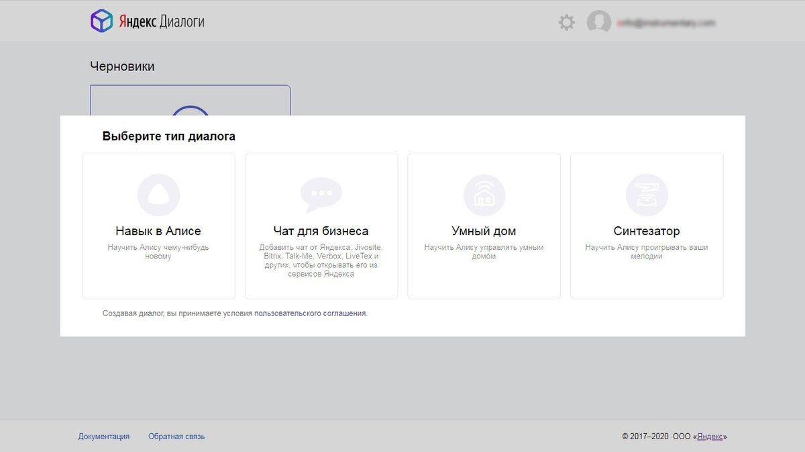Click the new draft card behind dialog
The width and height of the screenshot is (805, 452).
191,100
